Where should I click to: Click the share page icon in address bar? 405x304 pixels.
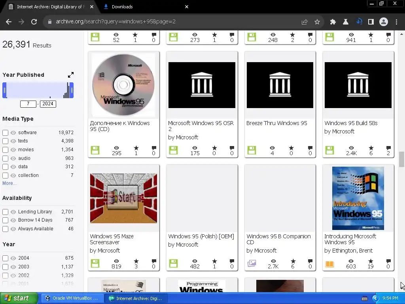304,22
